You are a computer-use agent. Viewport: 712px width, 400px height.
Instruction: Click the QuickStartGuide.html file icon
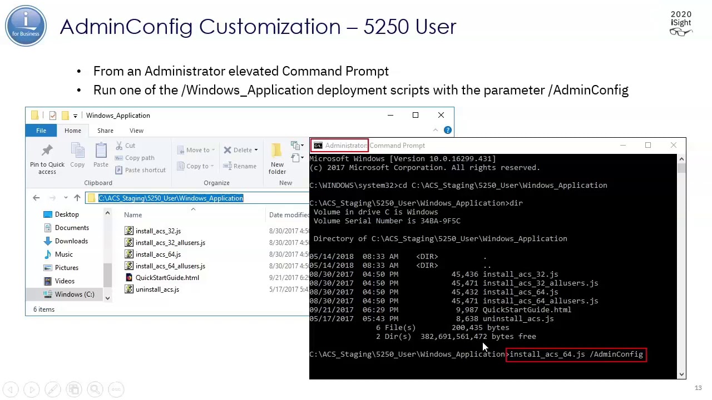point(129,278)
